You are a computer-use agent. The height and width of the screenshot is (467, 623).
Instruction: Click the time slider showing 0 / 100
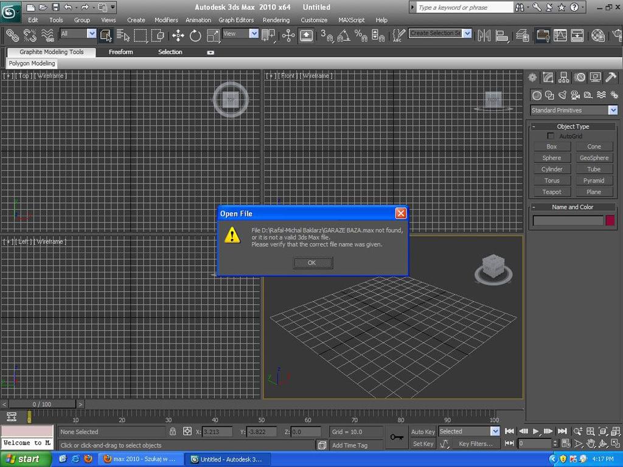tap(42, 404)
